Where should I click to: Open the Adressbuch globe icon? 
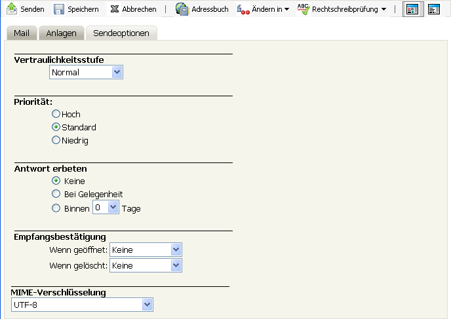[x=182, y=9]
